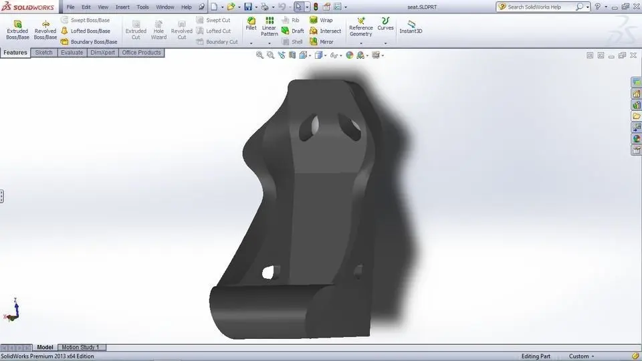Viewport: 642px width, 361px height.
Task: Click the Boundary Cut feature
Action: tap(217, 41)
